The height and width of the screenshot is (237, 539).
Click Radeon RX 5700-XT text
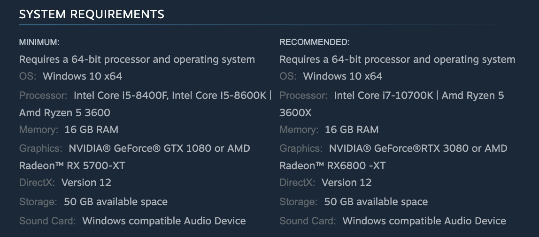click(72, 166)
